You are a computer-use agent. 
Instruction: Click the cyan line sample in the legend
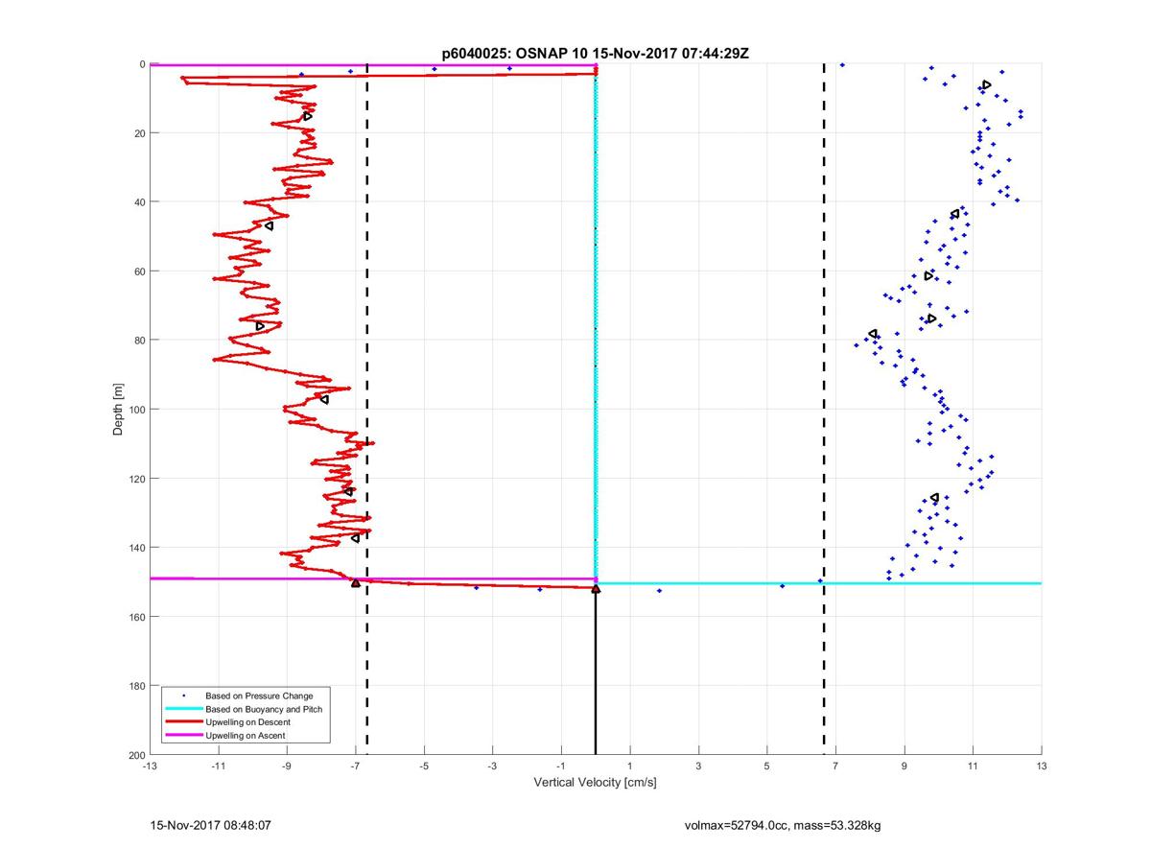click(x=183, y=709)
